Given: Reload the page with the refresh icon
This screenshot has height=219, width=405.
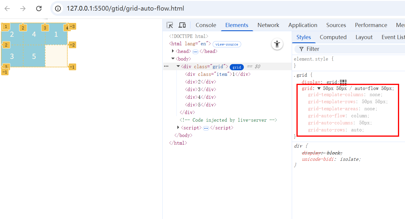Looking at the screenshot, I should (x=39, y=9).
